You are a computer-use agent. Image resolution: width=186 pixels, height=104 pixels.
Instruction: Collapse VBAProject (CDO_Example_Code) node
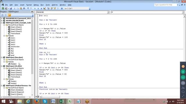[x=1, y=23]
